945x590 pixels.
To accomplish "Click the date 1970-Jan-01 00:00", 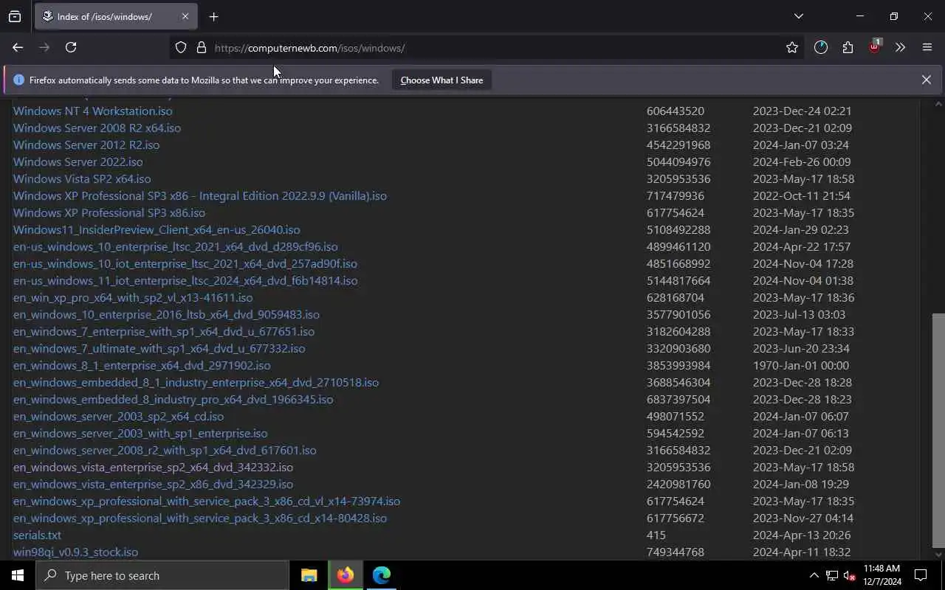I will pos(801,366).
